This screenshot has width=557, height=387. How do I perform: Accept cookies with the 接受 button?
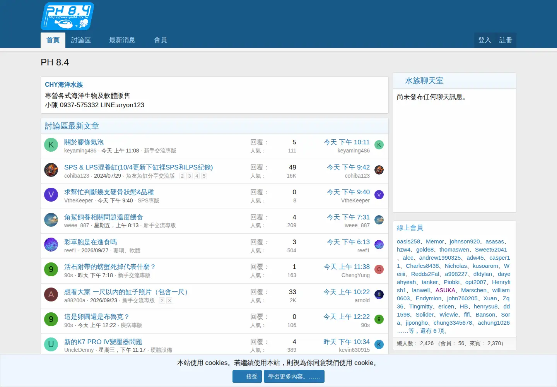247,377
